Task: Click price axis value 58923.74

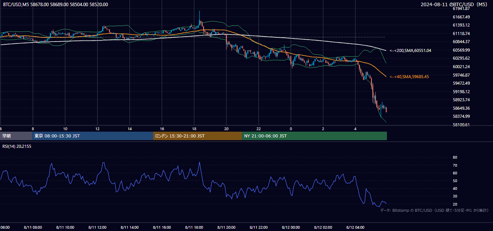Action: [461, 100]
